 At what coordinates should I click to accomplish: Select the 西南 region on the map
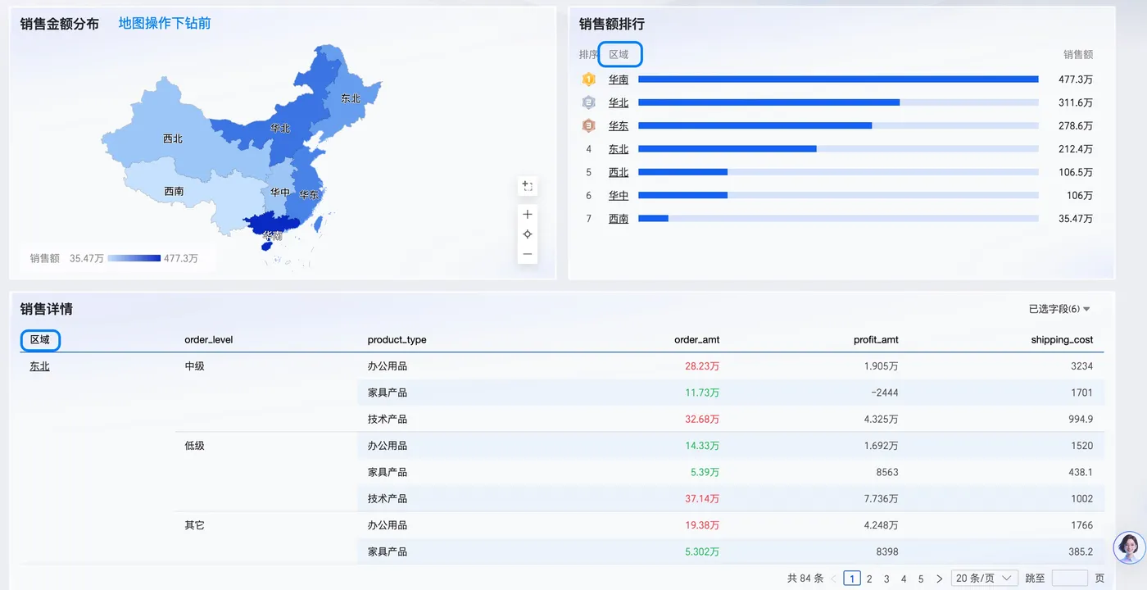click(174, 192)
